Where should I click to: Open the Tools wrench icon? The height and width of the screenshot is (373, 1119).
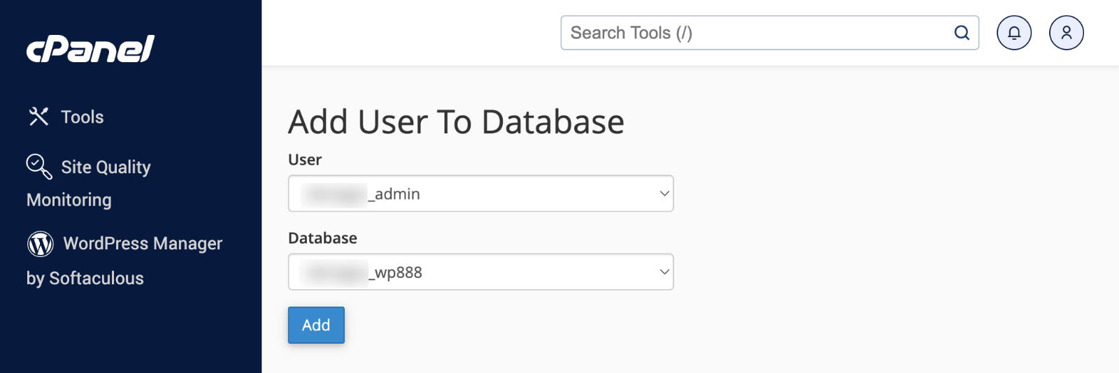click(x=38, y=117)
